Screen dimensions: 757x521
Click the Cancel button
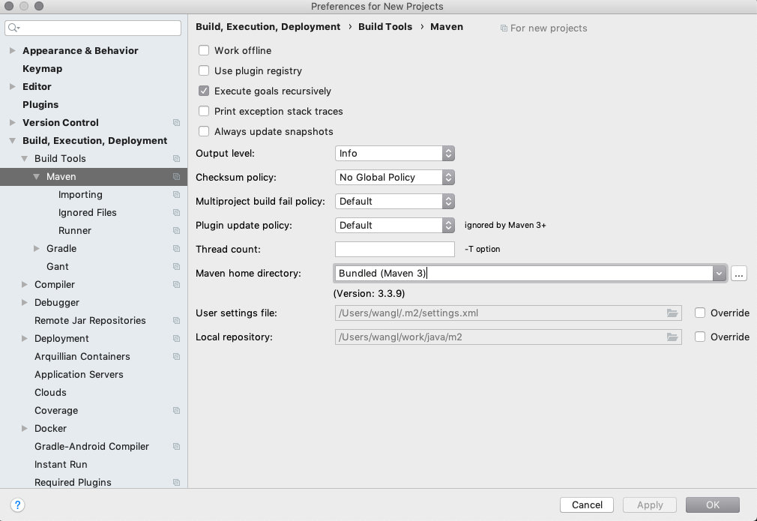[x=587, y=505]
